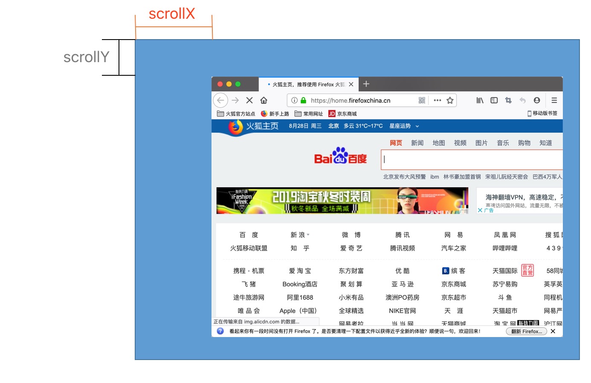591x383 pixels.
Task: Click the green lock icon in address bar
Action: [x=303, y=100]
